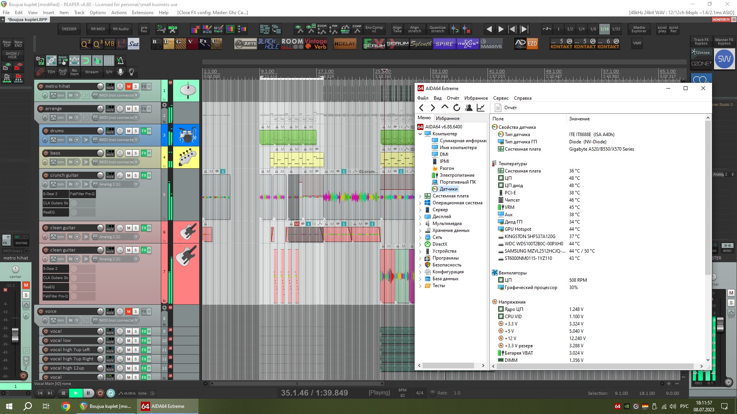This screenshot has height=414, width=737.
Task: Click the Отчёт report button
Action: (506, 108)
